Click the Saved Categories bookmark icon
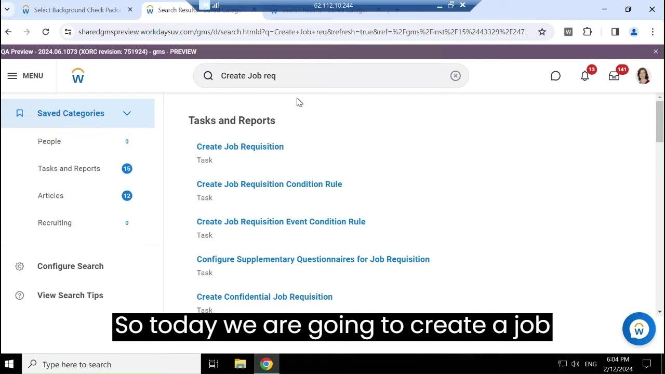The height and width of the screenshot is (374, 665). point(20,113)
